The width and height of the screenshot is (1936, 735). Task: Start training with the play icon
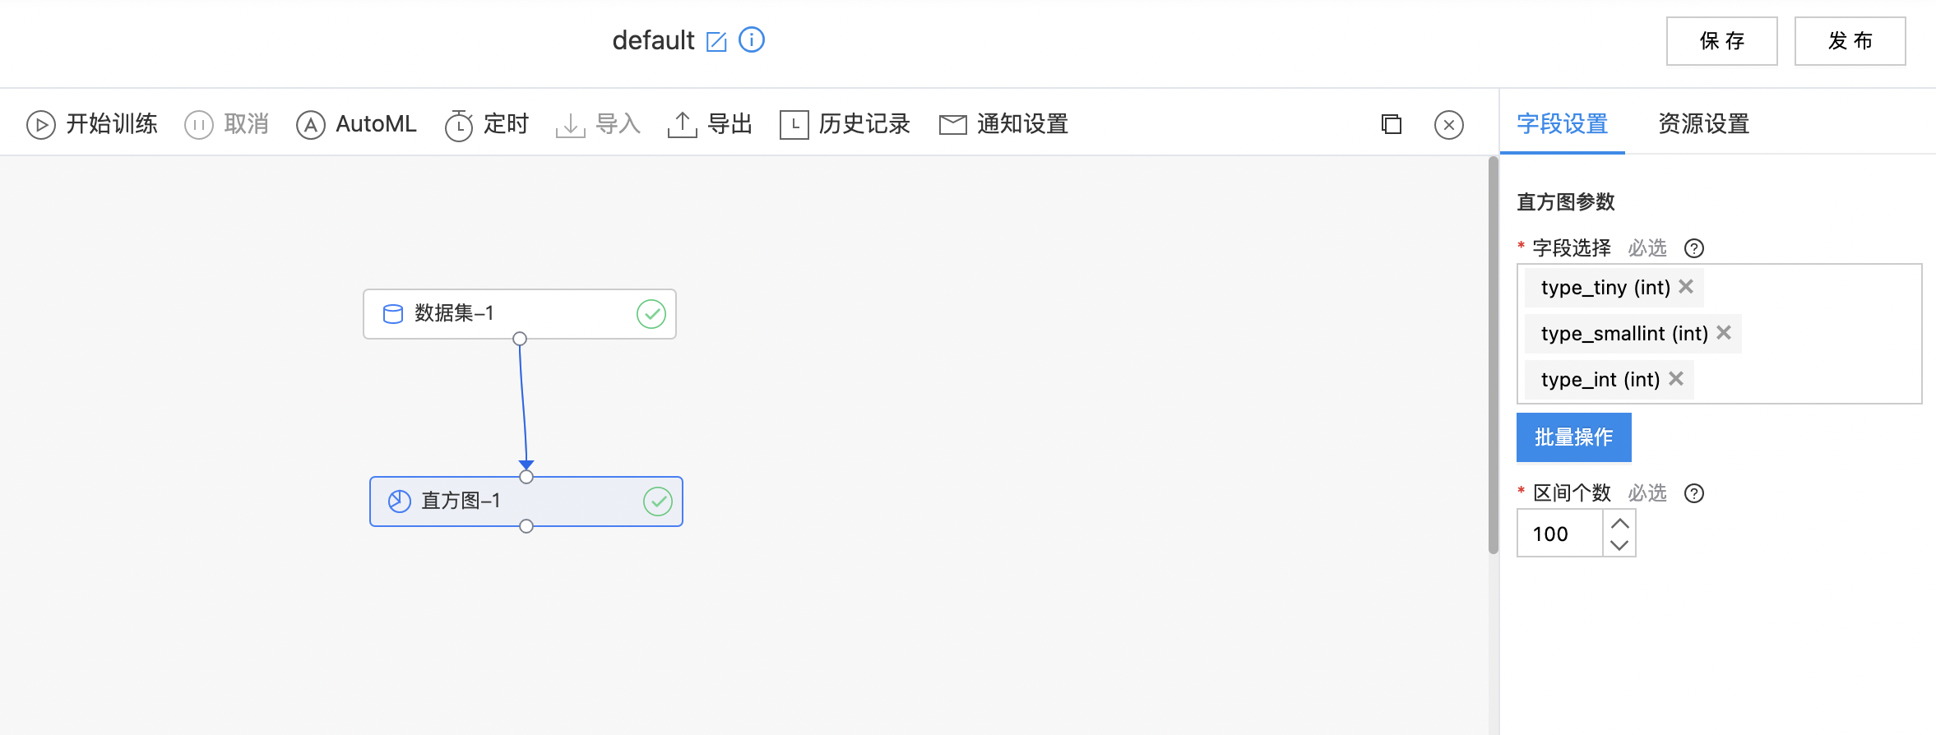[x=41, y=125]
